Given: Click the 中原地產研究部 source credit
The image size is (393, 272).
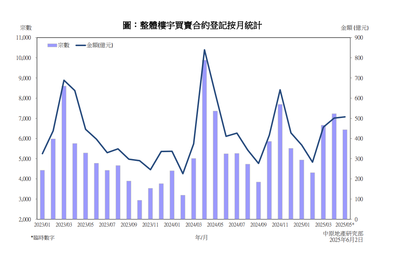Looking at the screenshot, I should 343,234.
